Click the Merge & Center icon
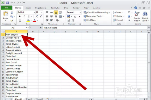The width and height of the screenshot is (151, 100). [61, 16]
